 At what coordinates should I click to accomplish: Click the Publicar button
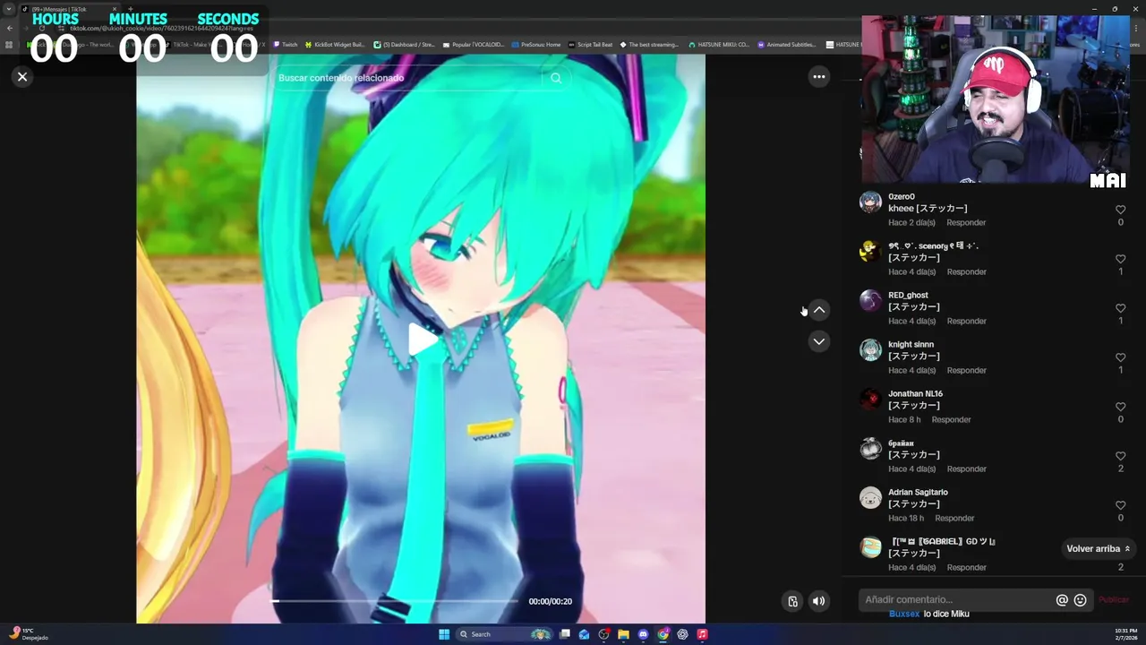click(1114, 600)
